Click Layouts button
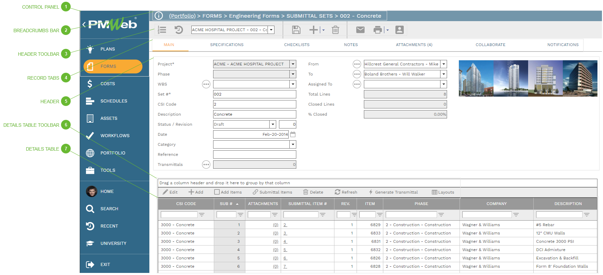Image resolution: width=603 pixels, height=275 pixels. 443,192
